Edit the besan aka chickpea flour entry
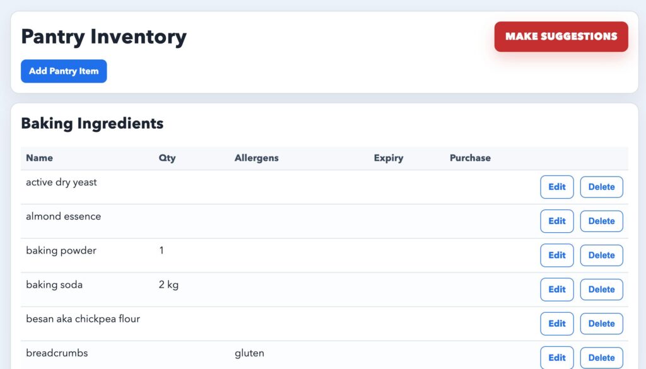The height and width of the screenshot is (369, 646). coord(556,323)
